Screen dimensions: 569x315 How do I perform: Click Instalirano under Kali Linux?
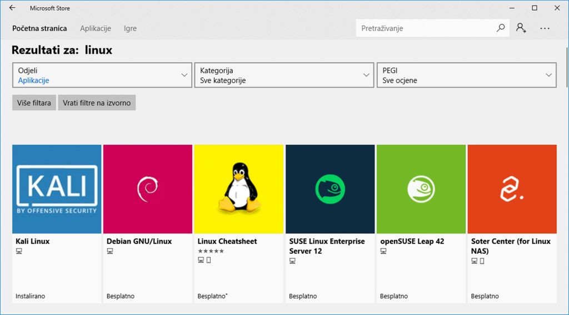[x=30, y=296]
